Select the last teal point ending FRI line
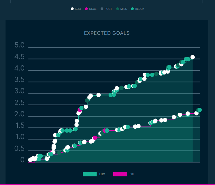Image resolution: width=215 pixels, height=185 pixels. 200,110
